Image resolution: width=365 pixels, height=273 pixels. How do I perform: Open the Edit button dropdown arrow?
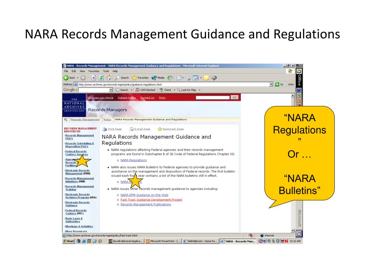pyautogui.click(x=201, y=78)
